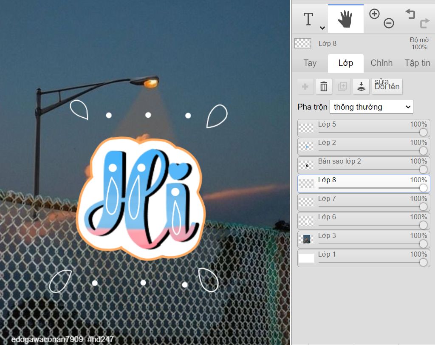
Task: Click the Lớp 1 opacity slider handle
Action: tap(423, 263)
